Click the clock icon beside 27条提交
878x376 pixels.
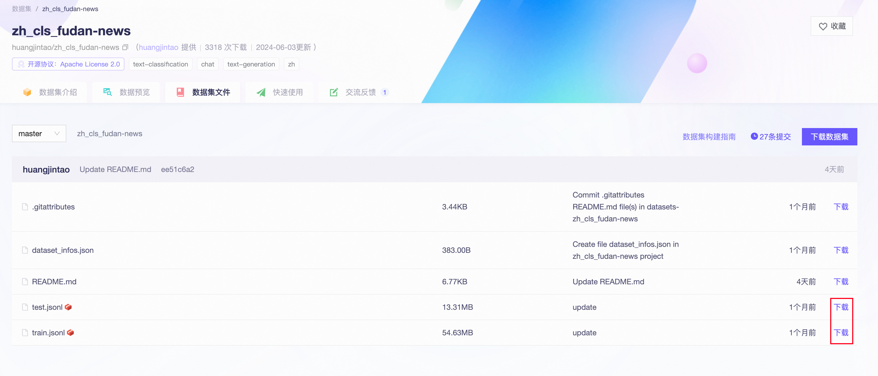tap(754, 136)
